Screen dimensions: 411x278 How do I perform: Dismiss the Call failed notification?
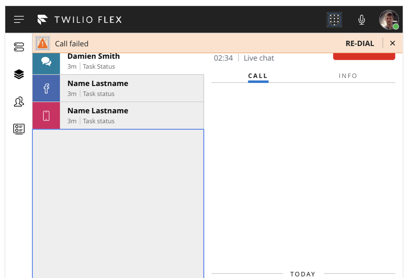tap(393, 43)
